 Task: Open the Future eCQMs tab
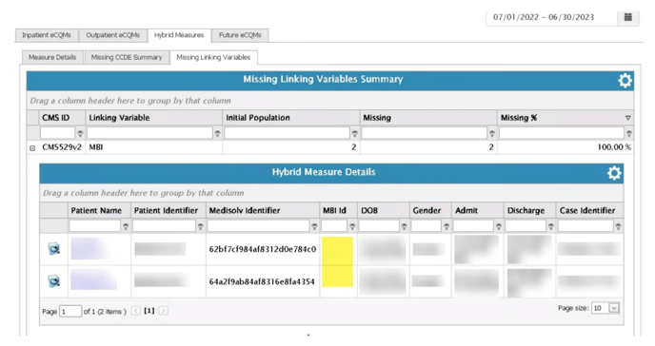[x=240, y=35]
